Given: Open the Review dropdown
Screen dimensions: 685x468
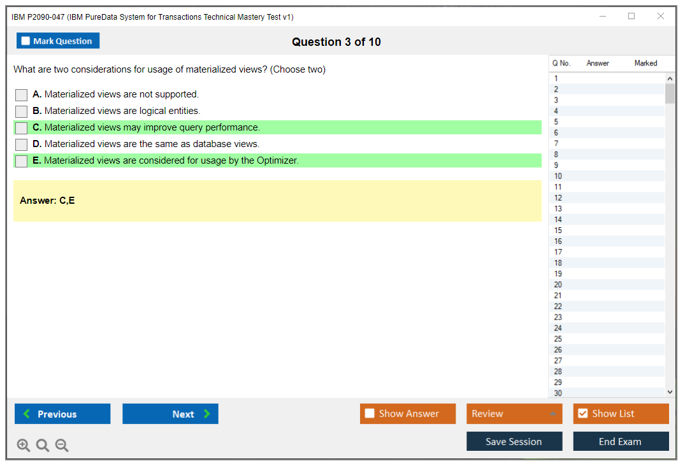Looking at the screenshot, I should tap(514, 414).
